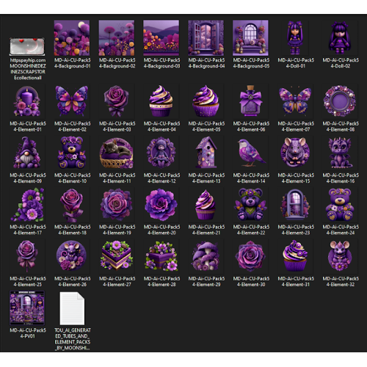Image resolution: width=367 pixels, height=367 pixels.
Task: Select the MD-Ai-CU-Pack54-Background-05 room image
Action: (250, 38)
